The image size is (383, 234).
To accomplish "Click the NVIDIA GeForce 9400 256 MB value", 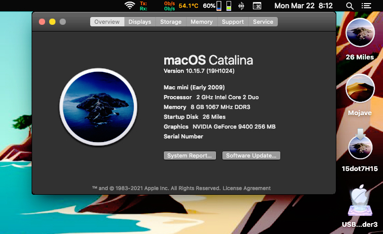I will coord(234,127).
